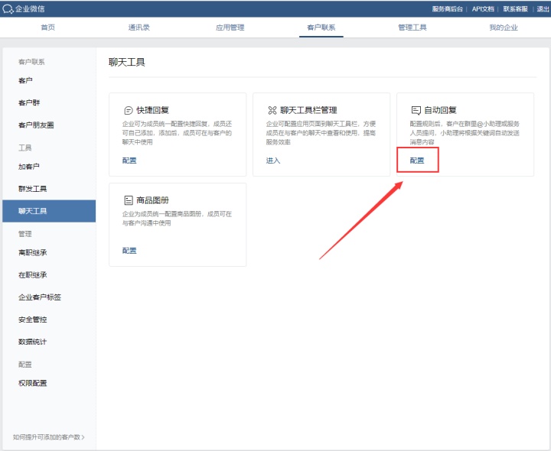Click 配置 under 自动回复
This screenshot has width=551, height=451.
point(417,161)
